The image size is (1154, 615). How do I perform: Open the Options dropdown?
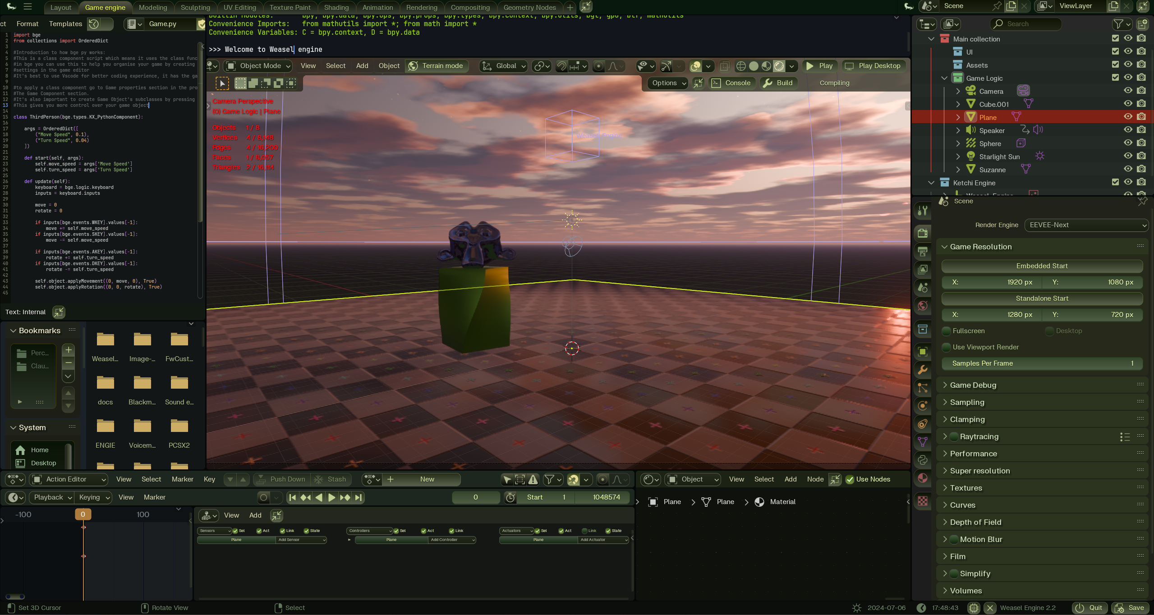(668, 83)
